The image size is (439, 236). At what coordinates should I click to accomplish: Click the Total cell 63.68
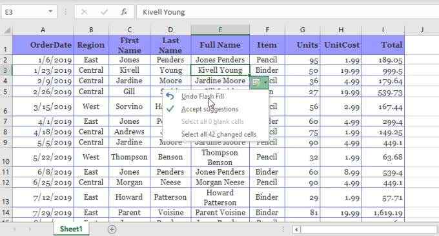tap(383, 157)
